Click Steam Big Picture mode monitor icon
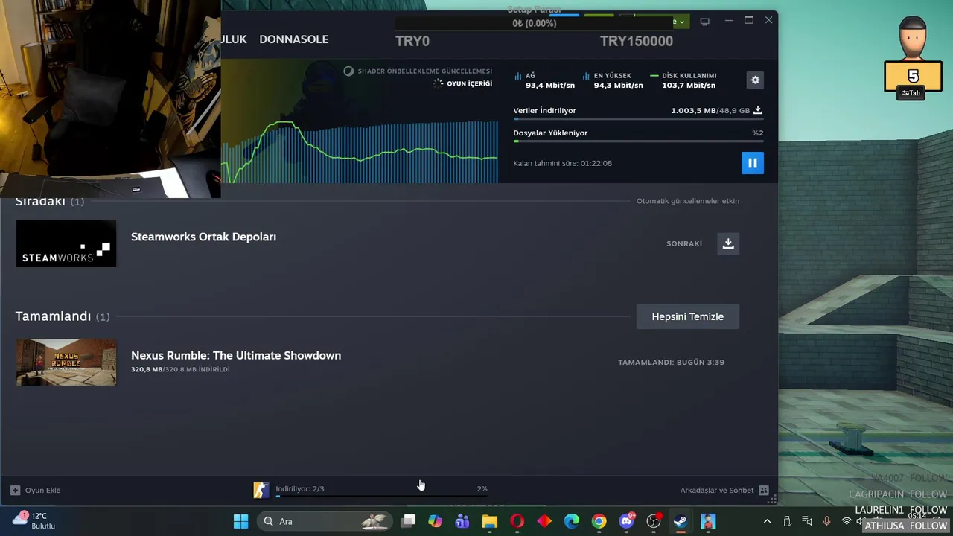The width and height of the screenshot is (953, 536). 704,21
